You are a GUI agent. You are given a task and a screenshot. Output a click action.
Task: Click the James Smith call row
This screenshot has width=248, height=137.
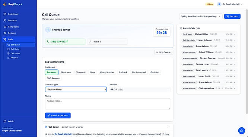click(x=209, y=76)
